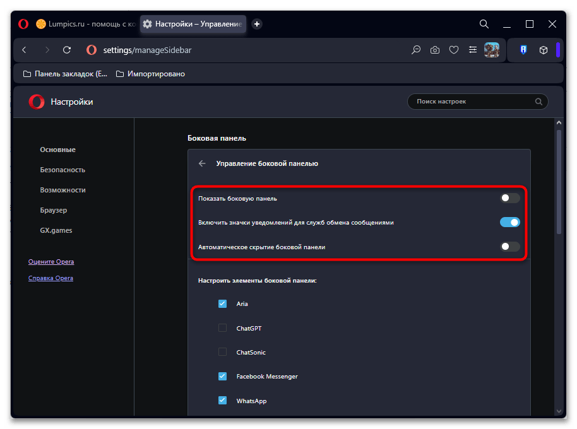This screenshot has height=429, width=577.
Task: Open the tab search magnifier in title bar
Action: point(484,24)
